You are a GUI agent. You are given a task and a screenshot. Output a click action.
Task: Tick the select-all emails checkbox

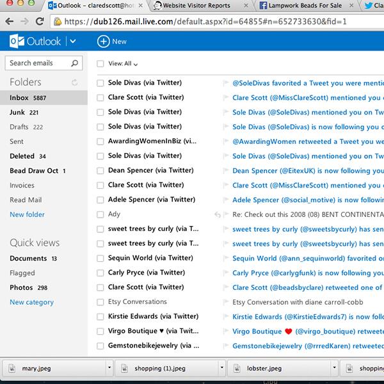pyautogui.click(x=100, y=63)
